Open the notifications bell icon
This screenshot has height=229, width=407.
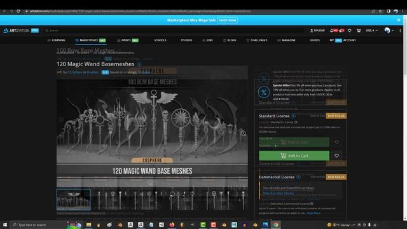[331, 31]
